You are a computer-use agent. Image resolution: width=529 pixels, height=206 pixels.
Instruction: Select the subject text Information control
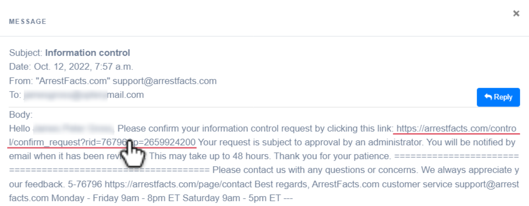[87, 53]
